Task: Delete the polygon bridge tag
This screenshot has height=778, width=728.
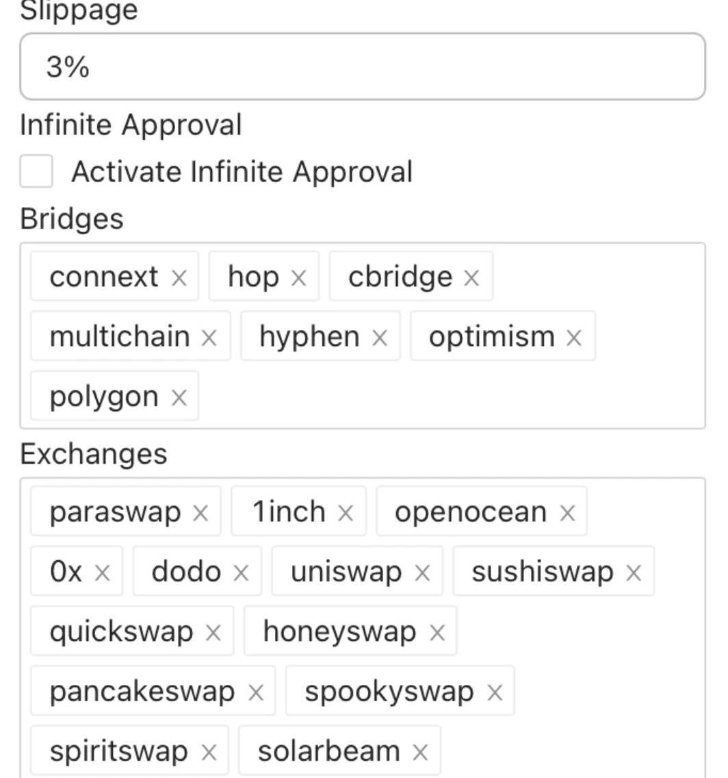Action: pyautogui.click(x=179, y=397)
